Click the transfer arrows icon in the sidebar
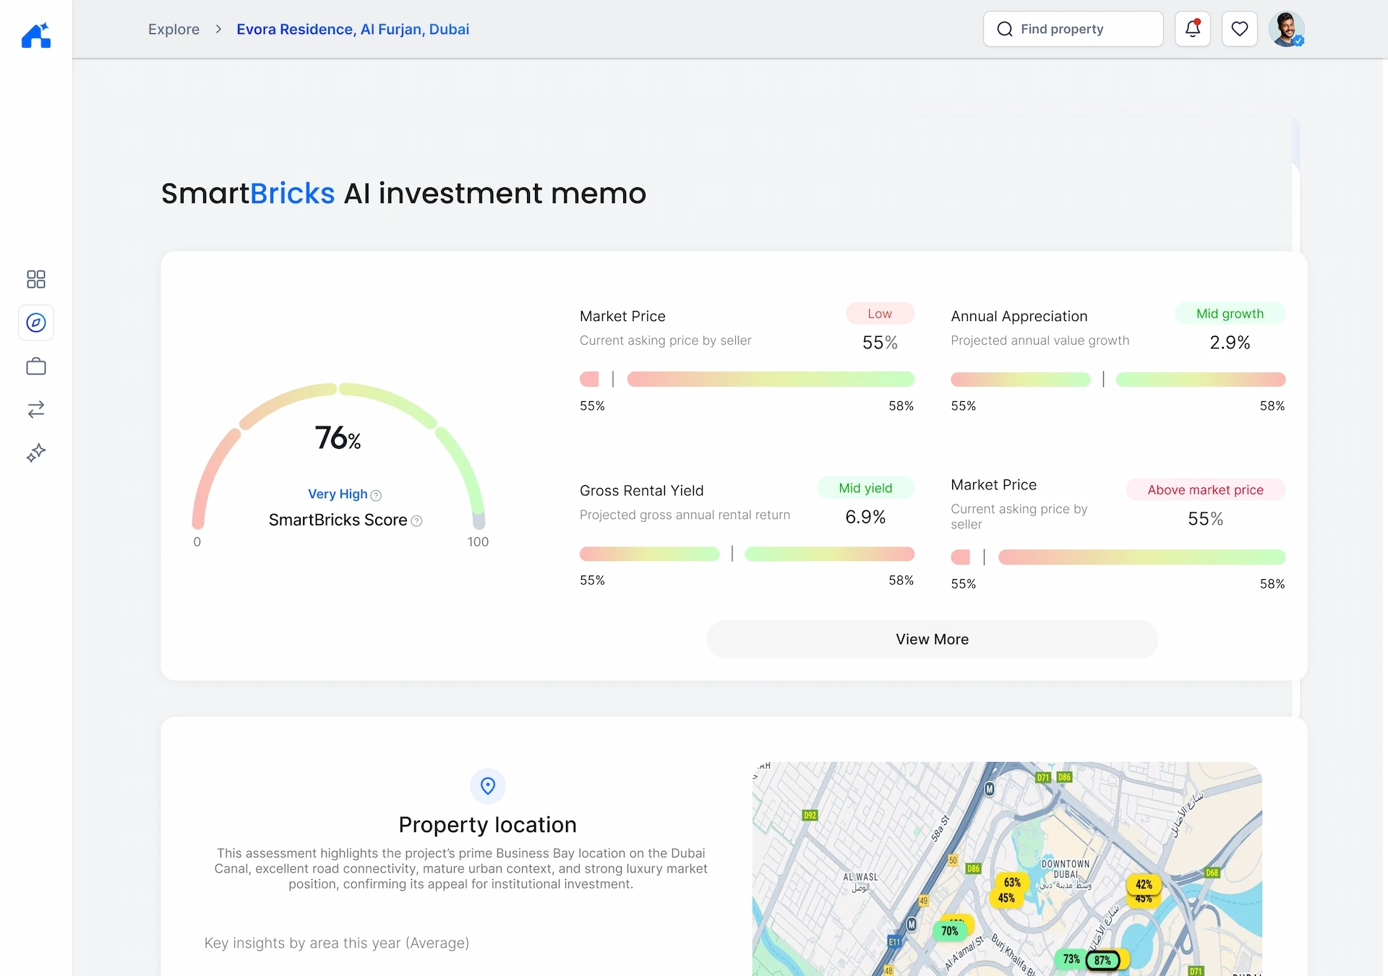Screen dimensions: 1388x976 36,409
